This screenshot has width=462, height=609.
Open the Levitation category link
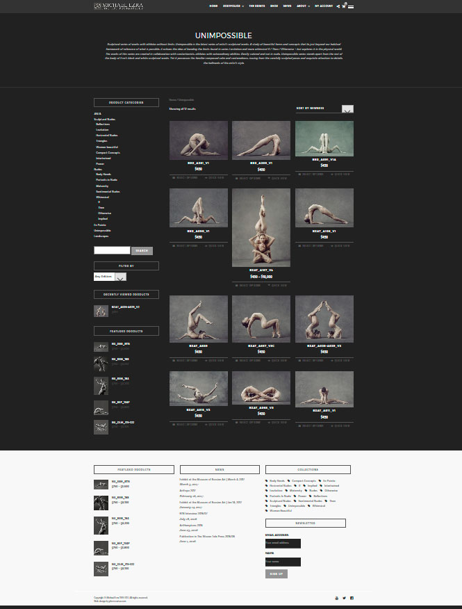[102, 130]
